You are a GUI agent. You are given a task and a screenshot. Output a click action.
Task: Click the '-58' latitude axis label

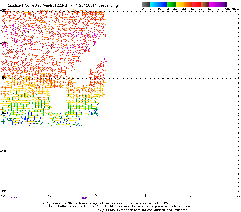coord(3,151)
